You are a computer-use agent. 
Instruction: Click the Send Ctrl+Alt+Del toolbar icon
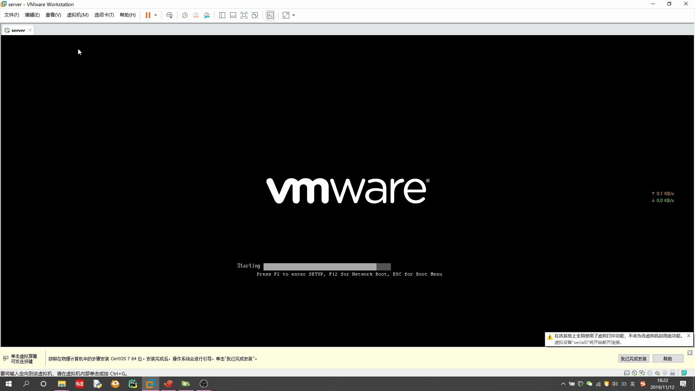pyautogui.click(x=169, y=15)
